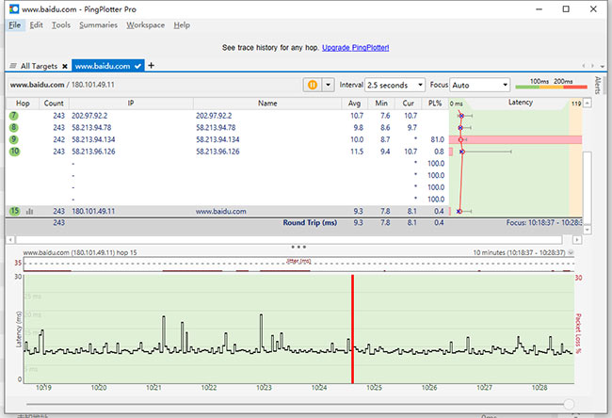Click the timeline slider knob at bottom
The width and height of the screenshot is (612, 418).
coord(569,404)
